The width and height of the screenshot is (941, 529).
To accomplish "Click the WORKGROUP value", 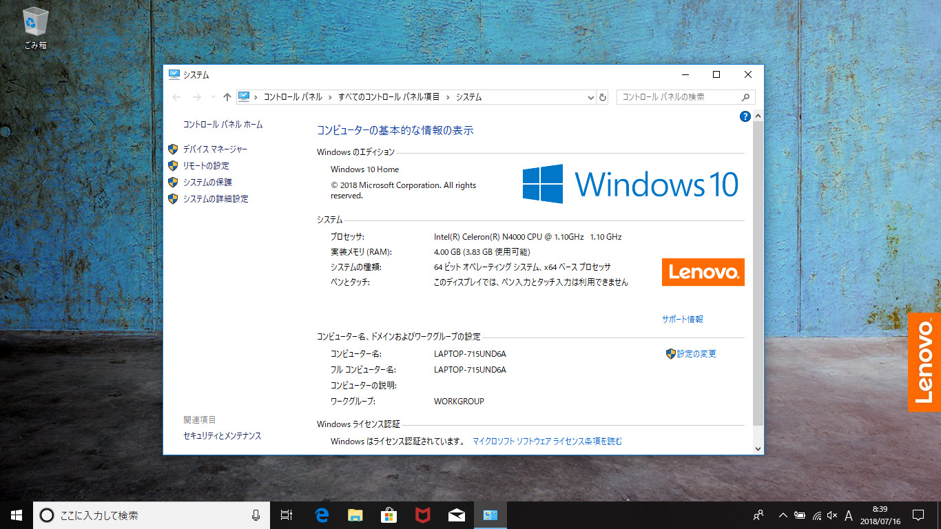I will click(459, 402).
